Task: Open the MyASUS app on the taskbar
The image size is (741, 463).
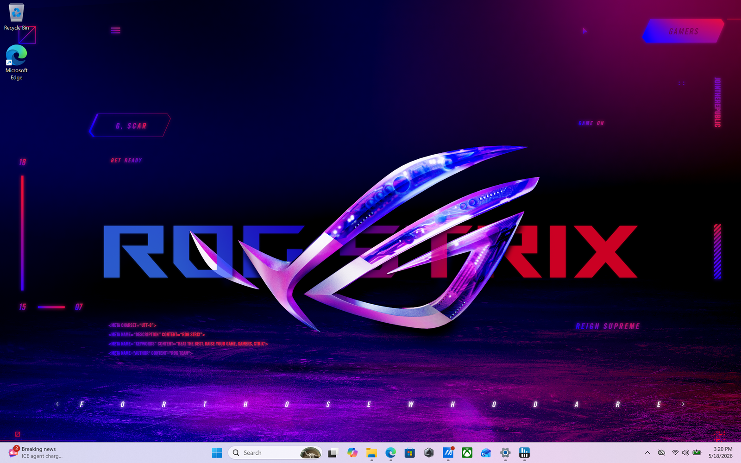Action: point(448,453)
